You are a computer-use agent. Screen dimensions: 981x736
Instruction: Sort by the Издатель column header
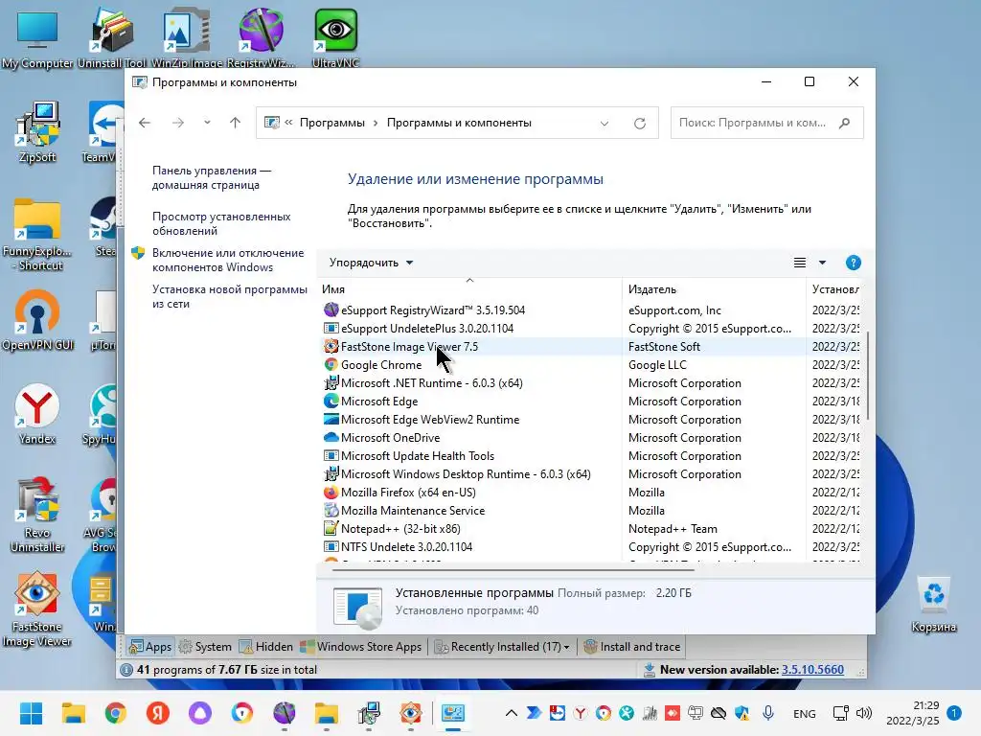click(714, 289)
